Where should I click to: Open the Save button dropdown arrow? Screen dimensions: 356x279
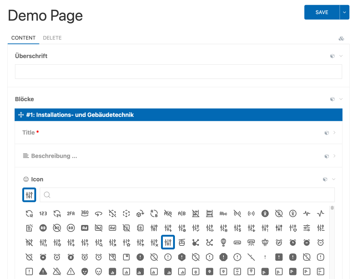[x=344, y=12]
